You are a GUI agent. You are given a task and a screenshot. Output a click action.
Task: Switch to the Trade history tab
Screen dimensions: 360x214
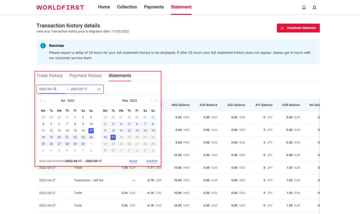pyautogui.click(x=49, y=75)
